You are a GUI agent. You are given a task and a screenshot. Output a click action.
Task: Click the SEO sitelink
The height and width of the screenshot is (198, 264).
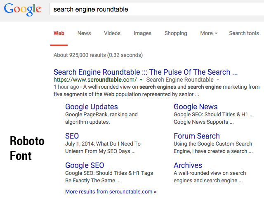click(72, 136)
